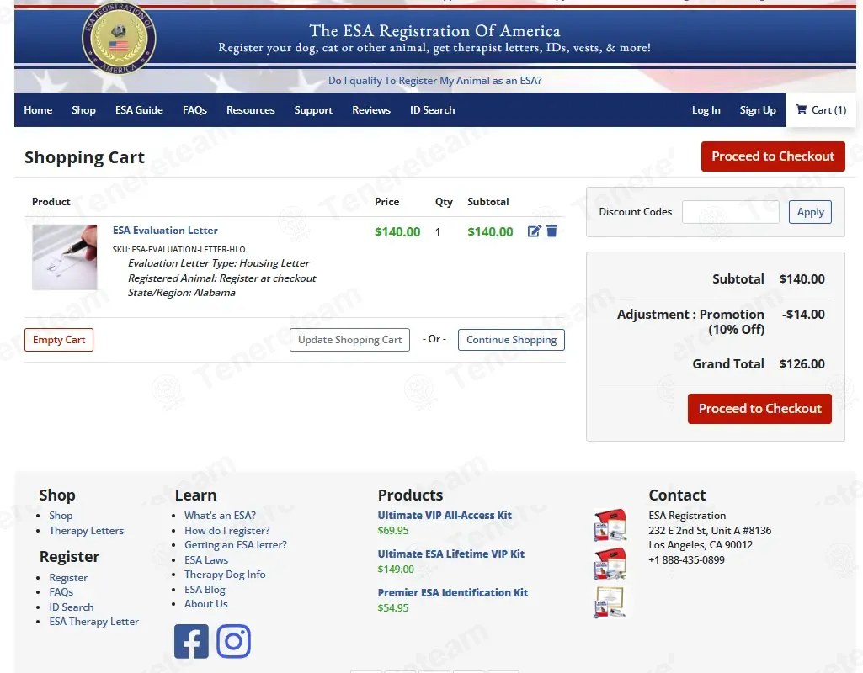Image resolution: width=863 pixels, height=673 pixels.
Task: Open the ID Search menu item
Action: pyautogui.click(x=433, y=110)
